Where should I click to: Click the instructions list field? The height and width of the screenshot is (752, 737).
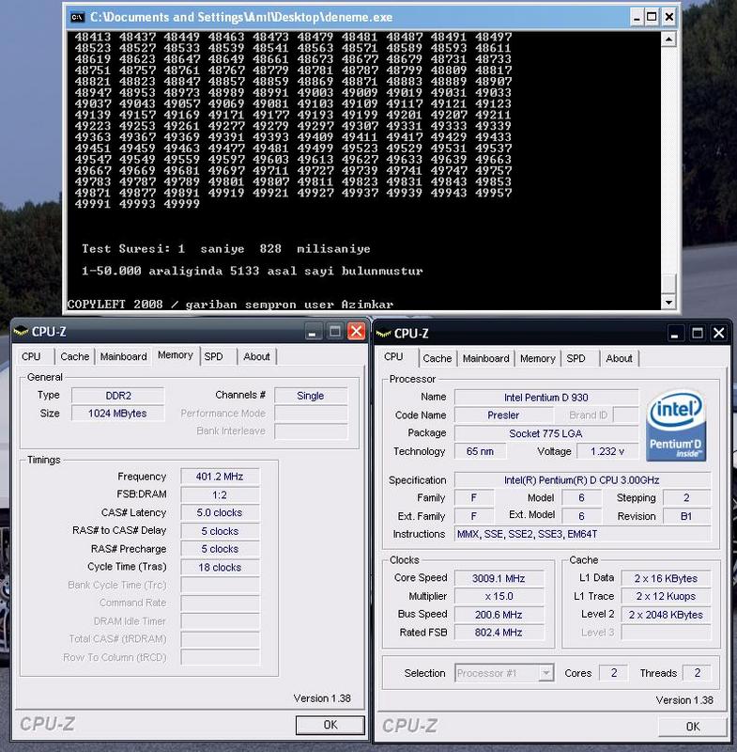pos(582,534)
